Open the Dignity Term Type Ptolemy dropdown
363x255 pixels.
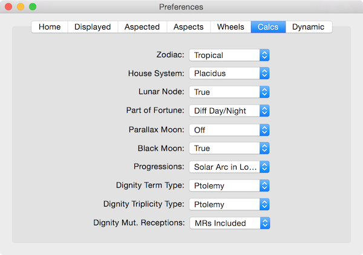[x=229, y=186]
